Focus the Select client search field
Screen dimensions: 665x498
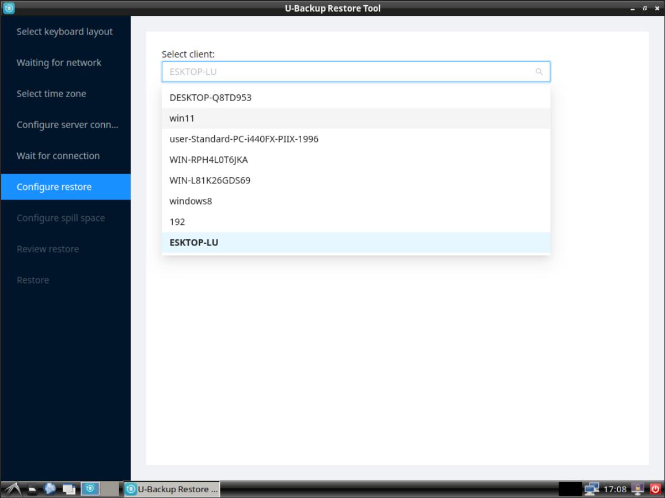point(345,72)
